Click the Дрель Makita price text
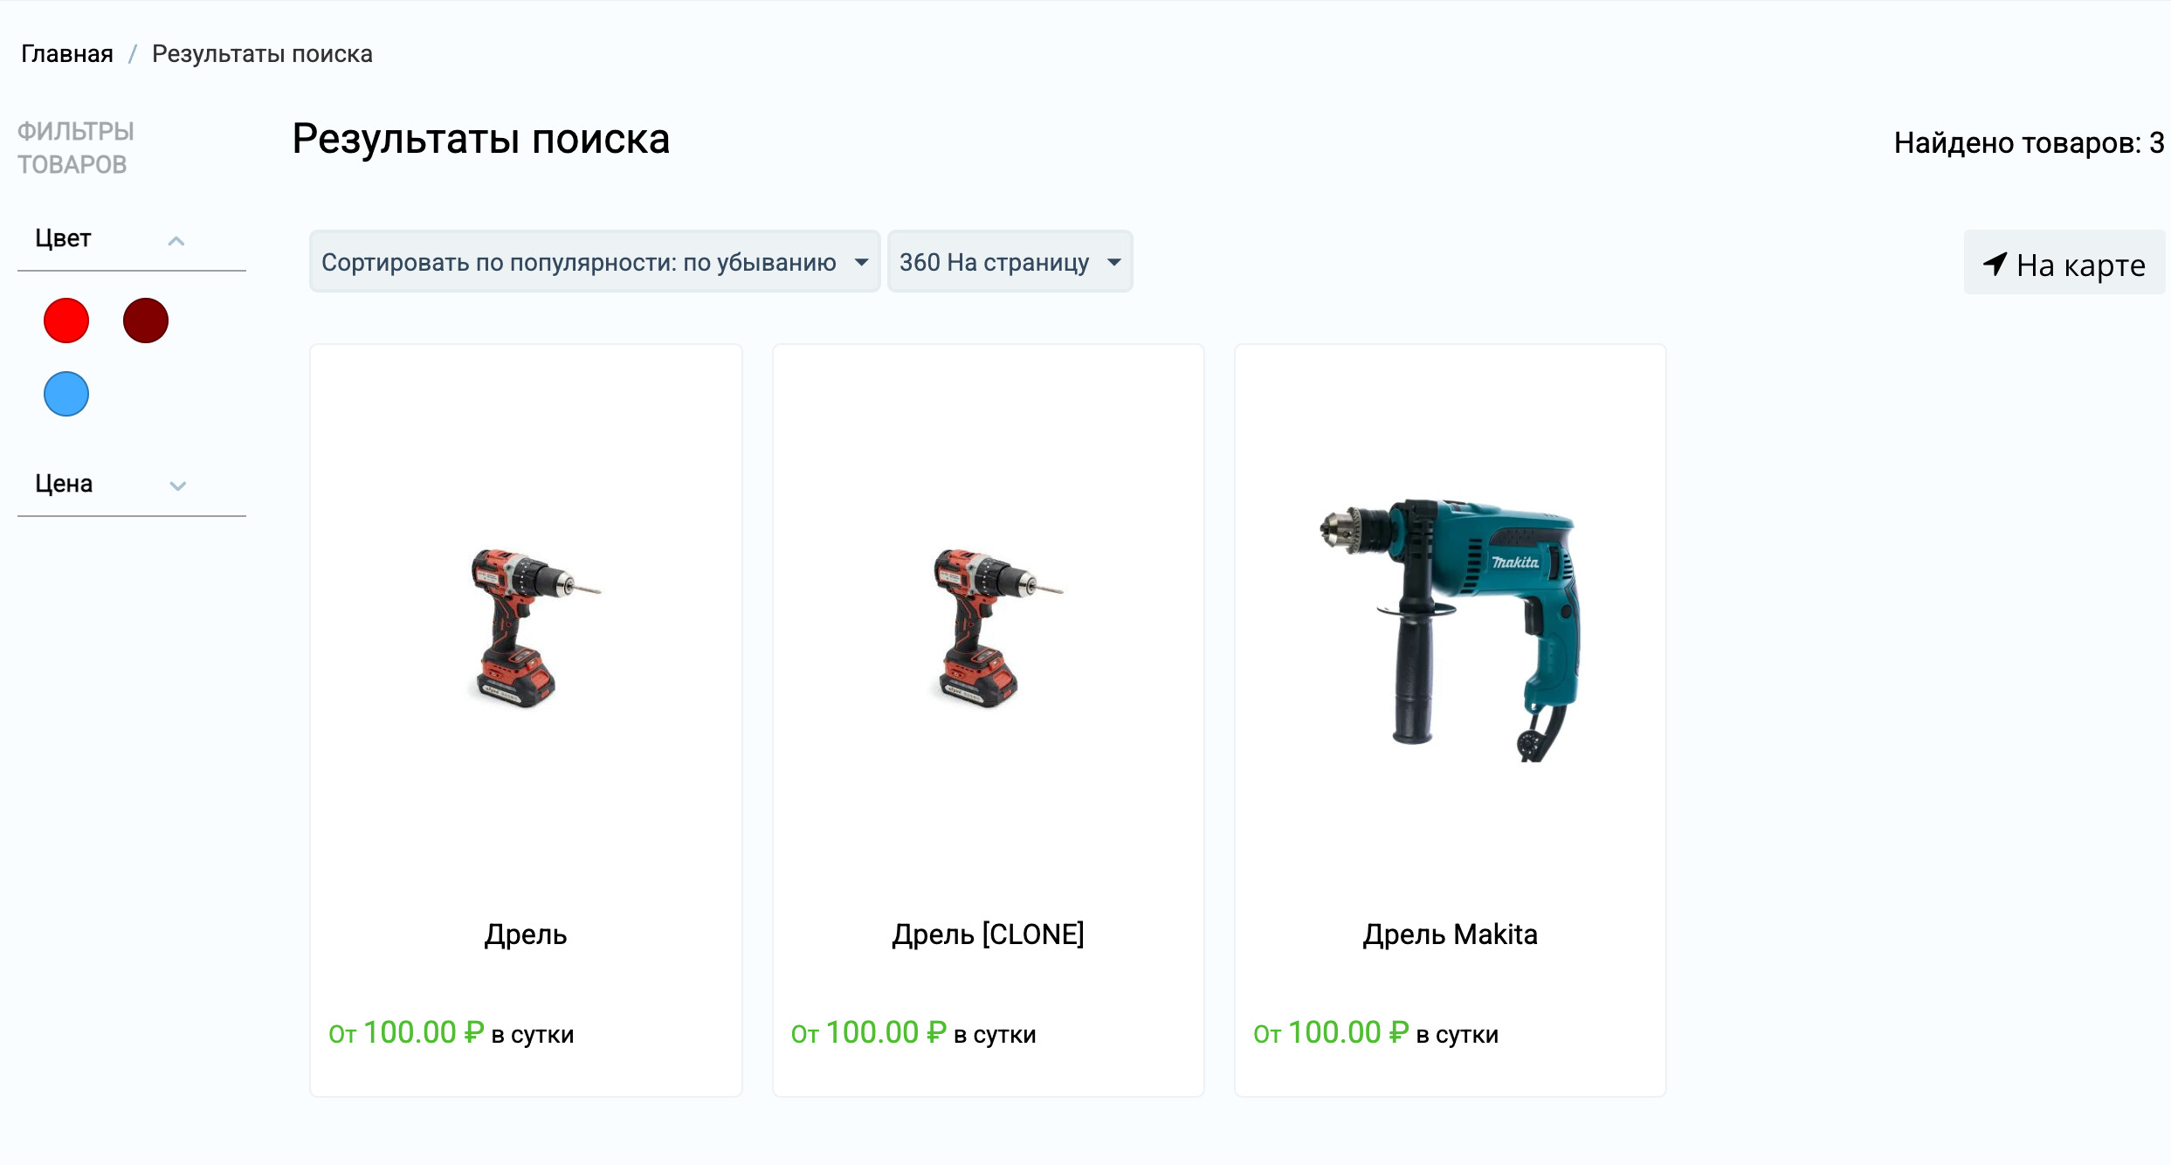Viewport: 2171px width, 1165px height. pyautogui.click(x=1375, y=1033)
